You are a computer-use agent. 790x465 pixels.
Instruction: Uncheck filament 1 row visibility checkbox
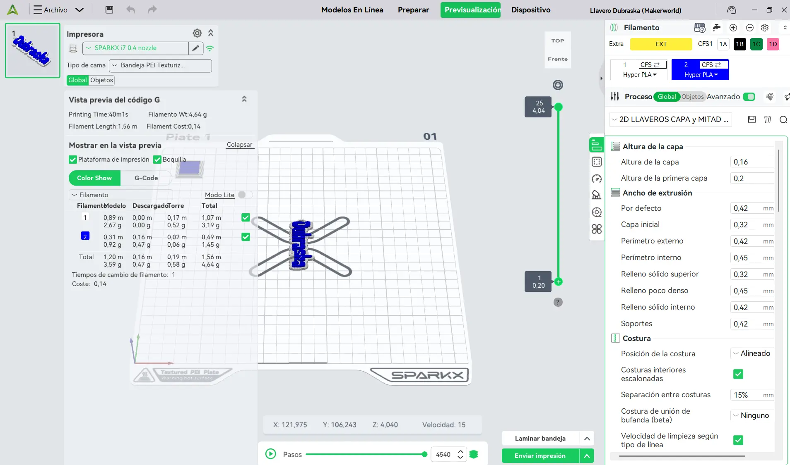pyautogui.click(x=246, y=217)
